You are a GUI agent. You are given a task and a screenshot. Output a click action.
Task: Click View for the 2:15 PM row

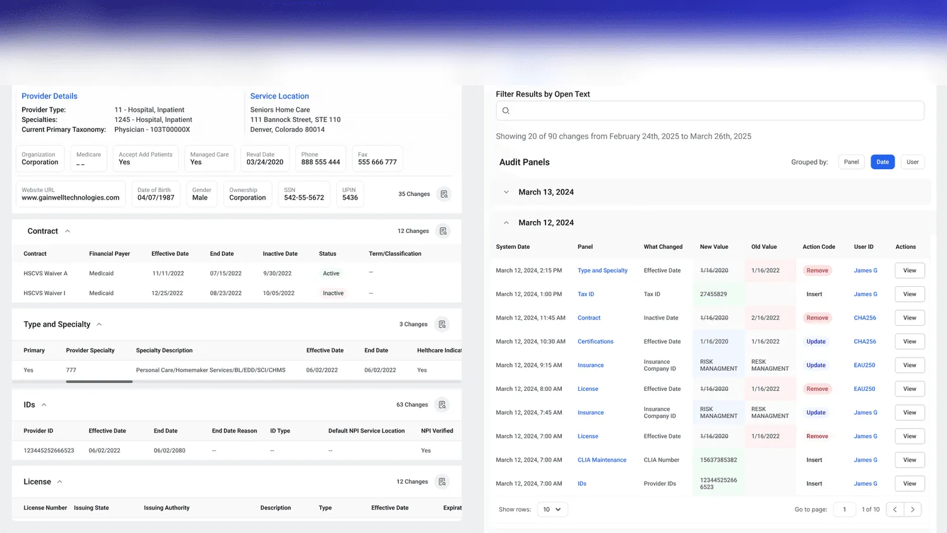(910, 270)
